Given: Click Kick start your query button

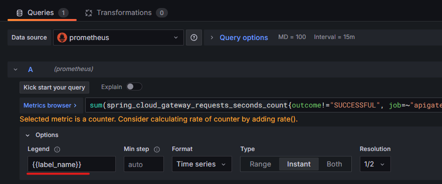Looking at the screenshot, I should [55, 87].
